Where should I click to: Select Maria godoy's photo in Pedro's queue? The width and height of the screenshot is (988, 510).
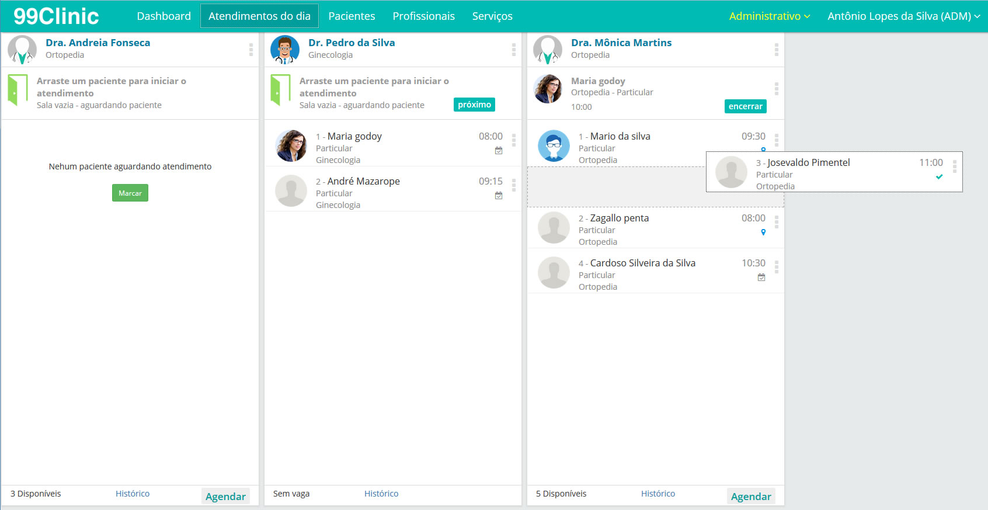click(291, 146)
